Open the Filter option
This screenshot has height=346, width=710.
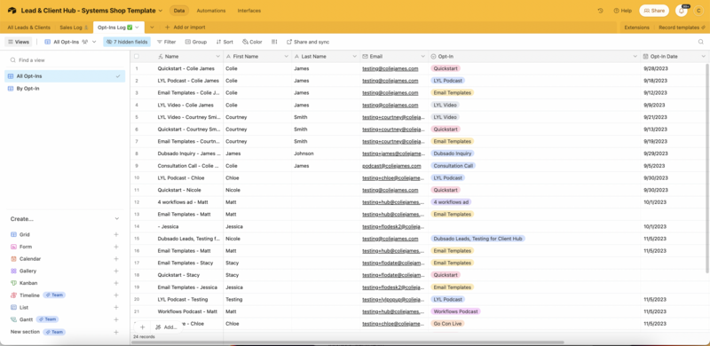(x=166, y=42)
